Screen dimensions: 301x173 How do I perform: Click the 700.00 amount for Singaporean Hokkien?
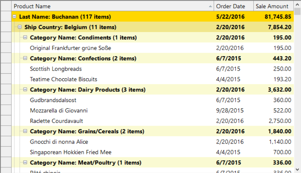pos(282,152)
